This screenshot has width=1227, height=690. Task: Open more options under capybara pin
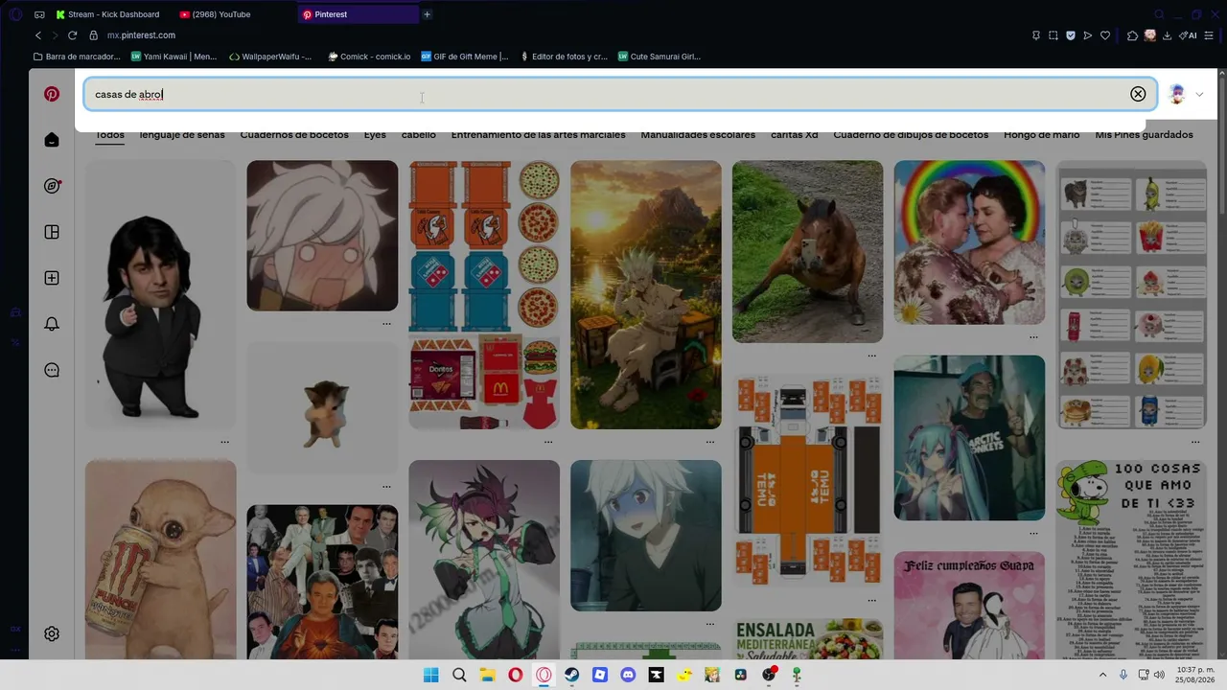[871, 356]
